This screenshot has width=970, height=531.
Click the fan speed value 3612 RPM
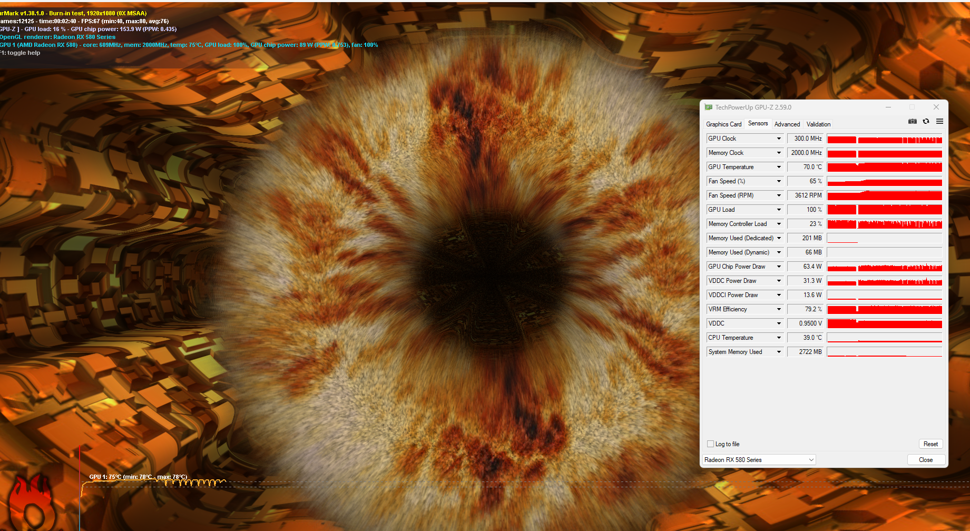[x=805, y=195]
